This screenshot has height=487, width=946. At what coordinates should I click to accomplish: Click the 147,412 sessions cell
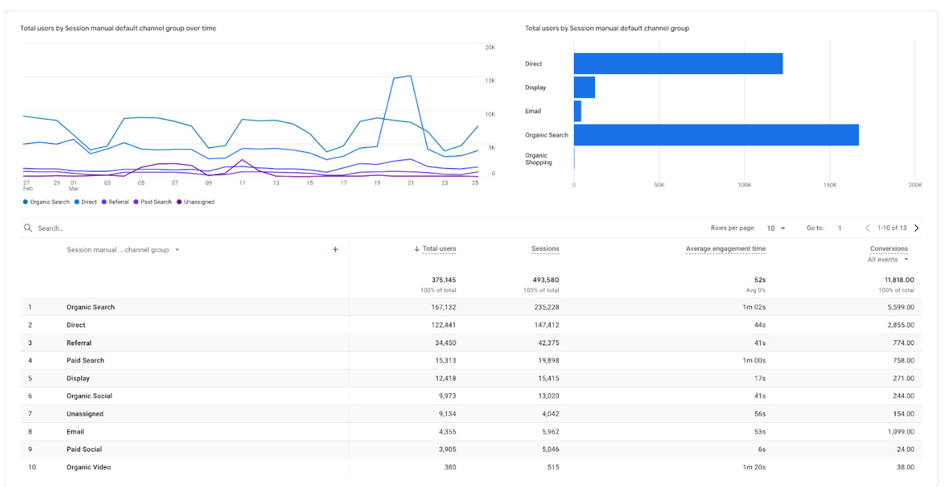(547, 326)
